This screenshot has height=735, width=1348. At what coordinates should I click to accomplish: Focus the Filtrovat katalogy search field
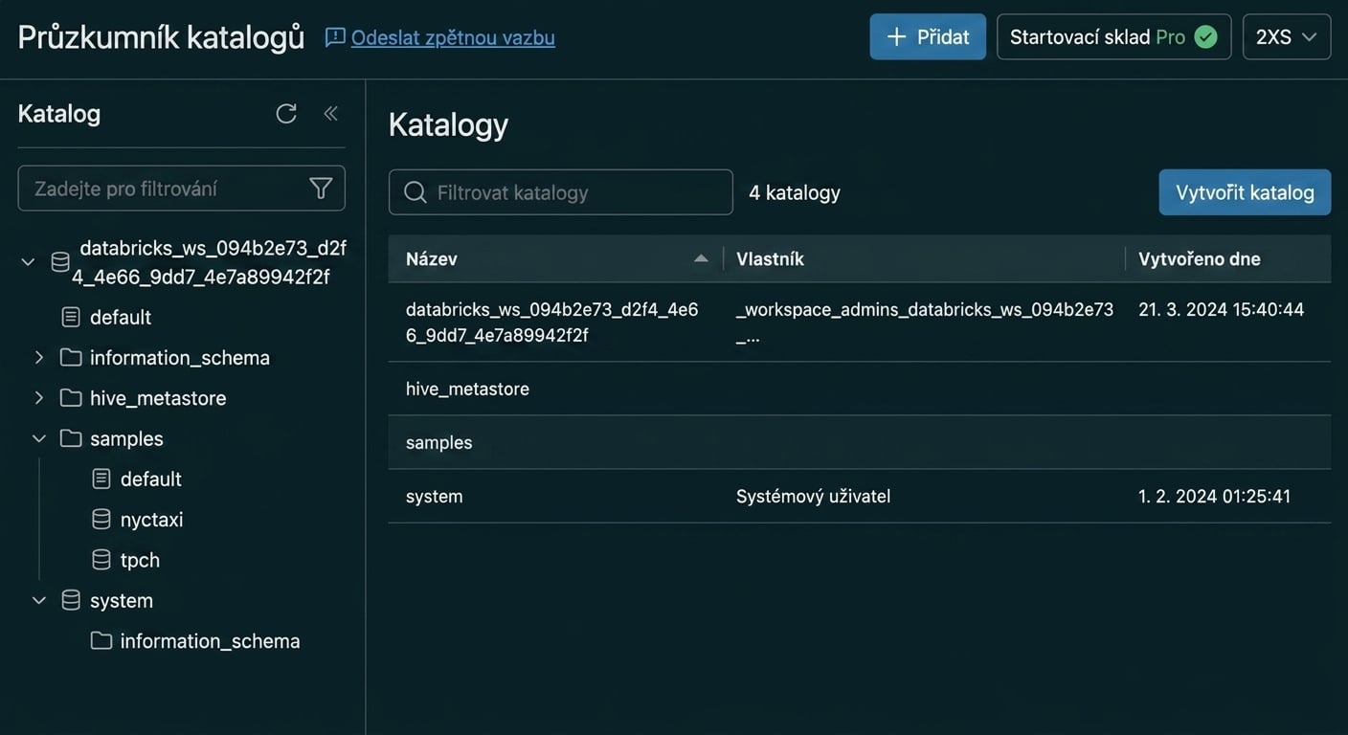point(560,192)
